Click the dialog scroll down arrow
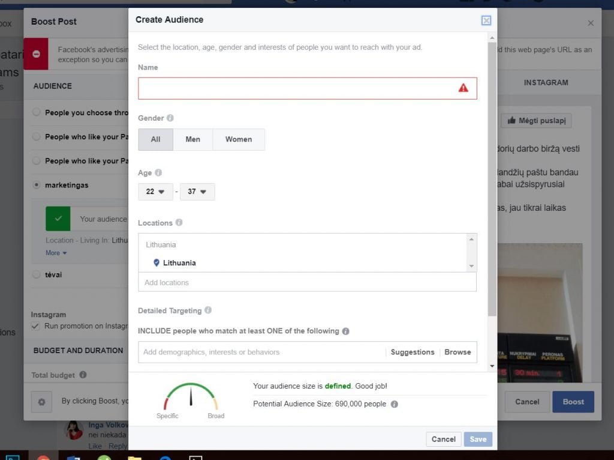The width and height of the screenshot is (614, 460). pos(492,366)
